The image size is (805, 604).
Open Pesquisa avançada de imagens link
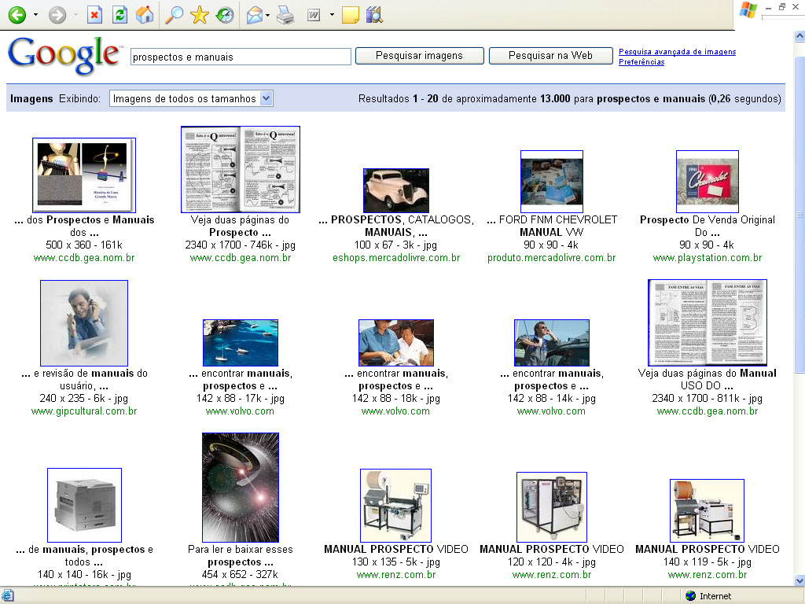[x=677, y=52]
